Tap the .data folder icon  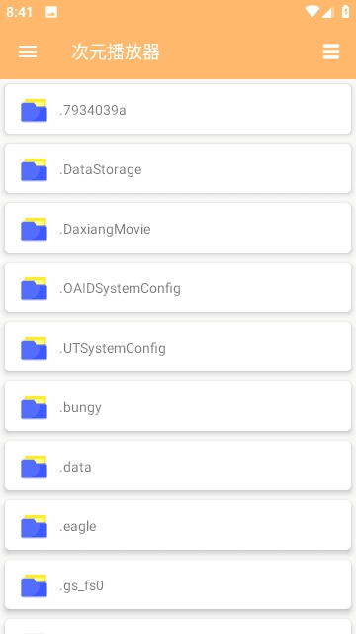[x=34, y=467]
